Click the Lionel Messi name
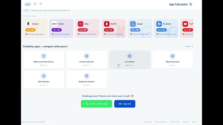This screenshot has width=223, height=125. (x=130, y=62)
